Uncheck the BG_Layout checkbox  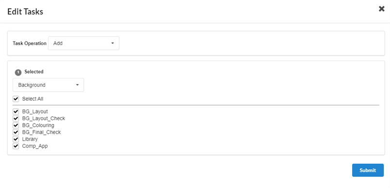16,111
